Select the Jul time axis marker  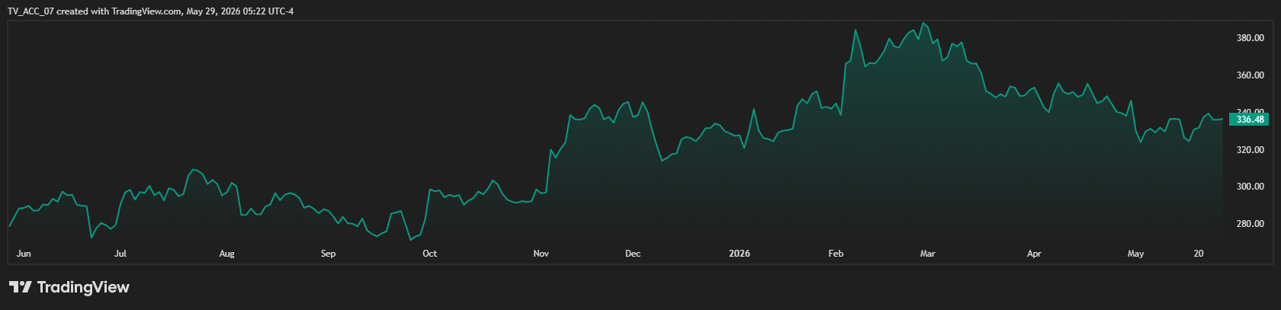(x=120, y=254)
